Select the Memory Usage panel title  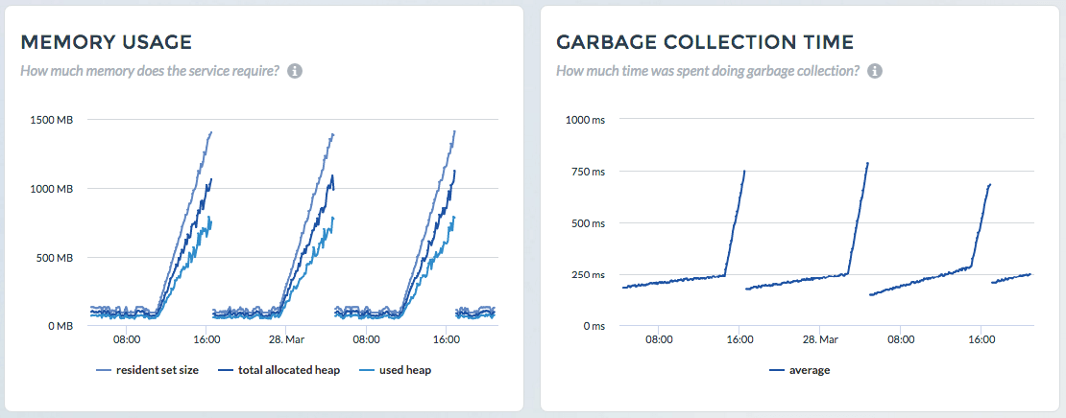tap(107, 42)
